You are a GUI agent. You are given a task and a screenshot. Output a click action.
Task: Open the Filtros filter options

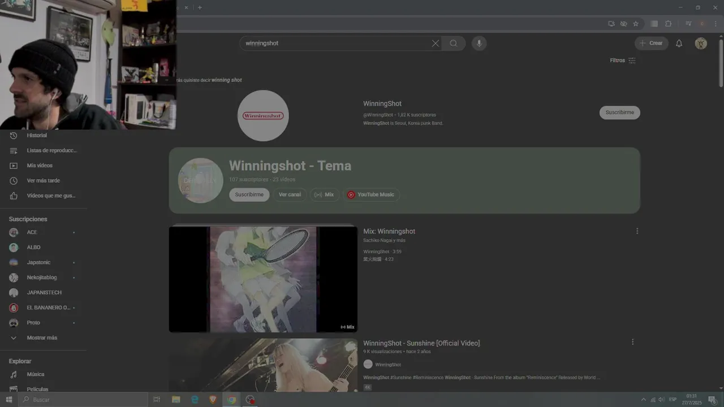click(623, 60)
